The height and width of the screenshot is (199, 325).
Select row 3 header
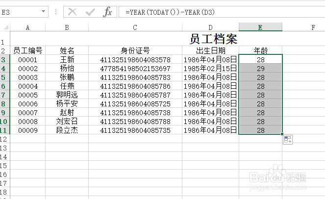[x=5, y=59]
